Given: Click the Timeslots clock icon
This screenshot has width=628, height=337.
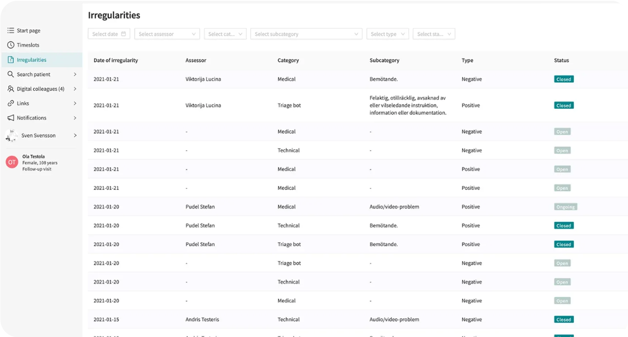Looking at the screenshot, I should coord(11,45).
